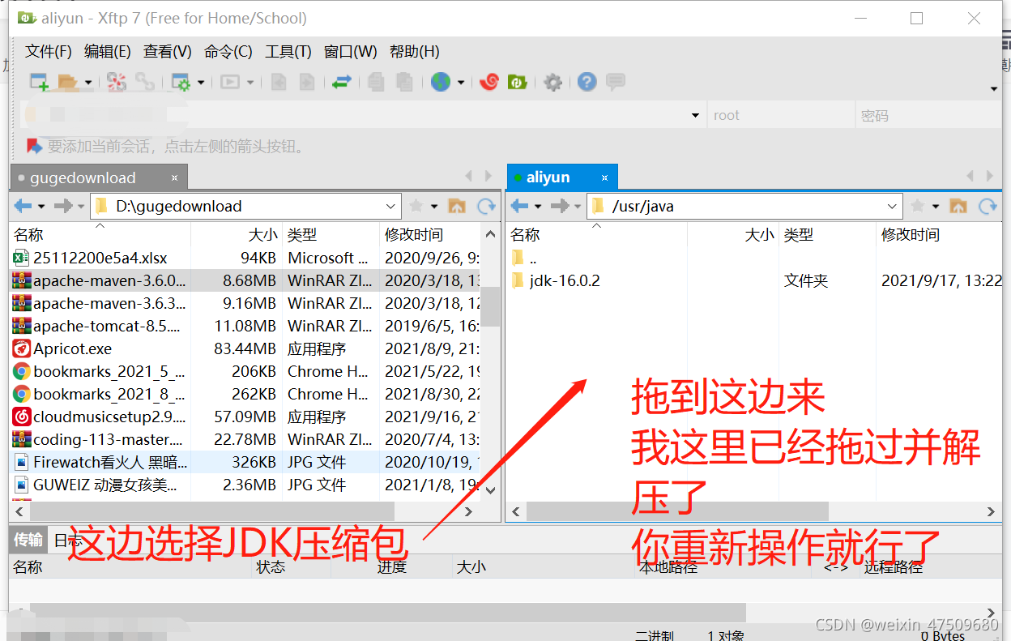Sort local files by 类型 column
This screenshot has width=1011, height=641.
[x=331, y=235]
